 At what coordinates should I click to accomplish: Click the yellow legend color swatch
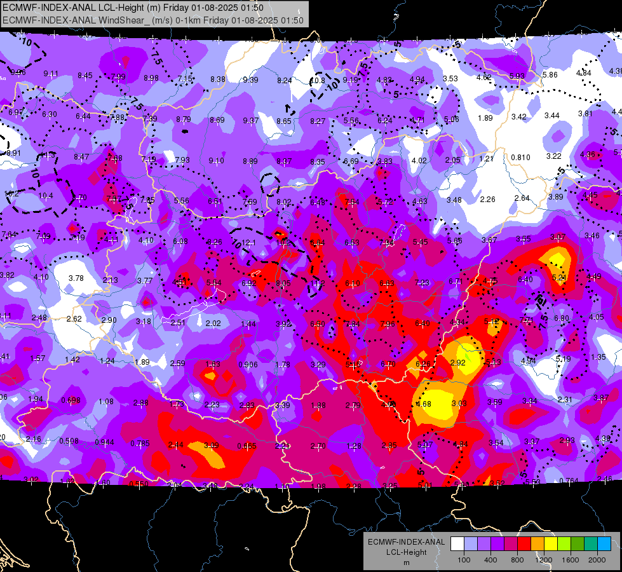551,544
